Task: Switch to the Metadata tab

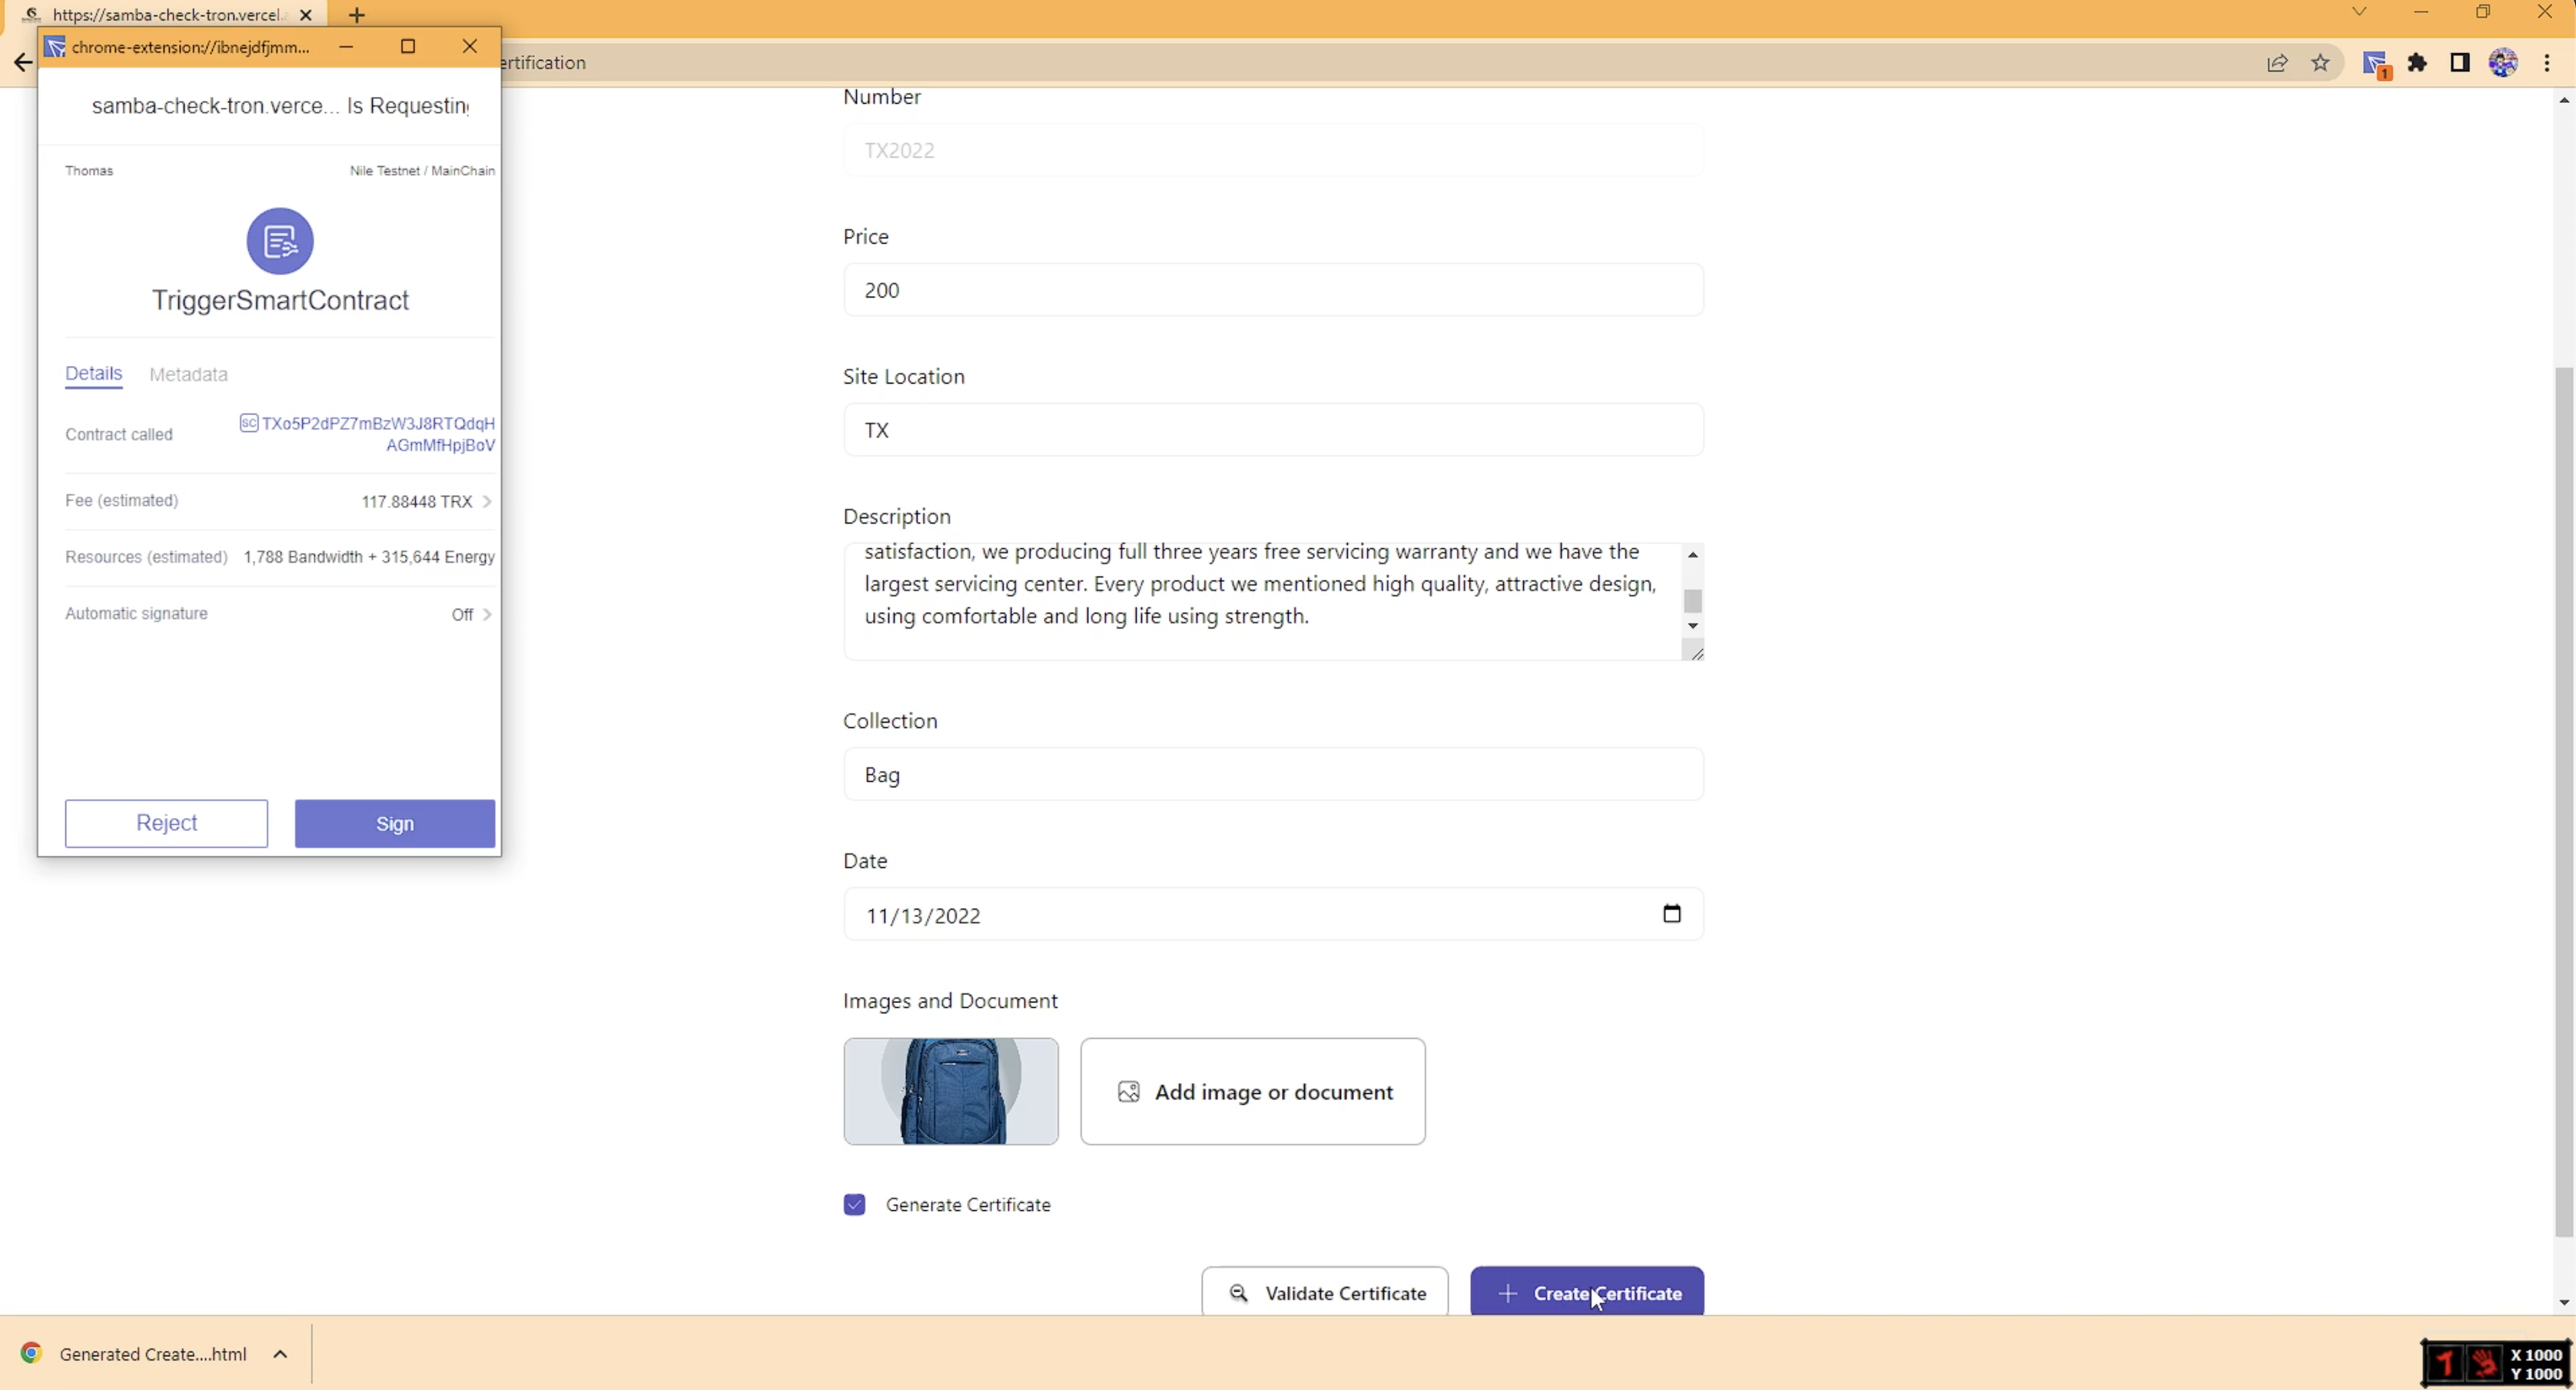Action: [x=188, y=374]
